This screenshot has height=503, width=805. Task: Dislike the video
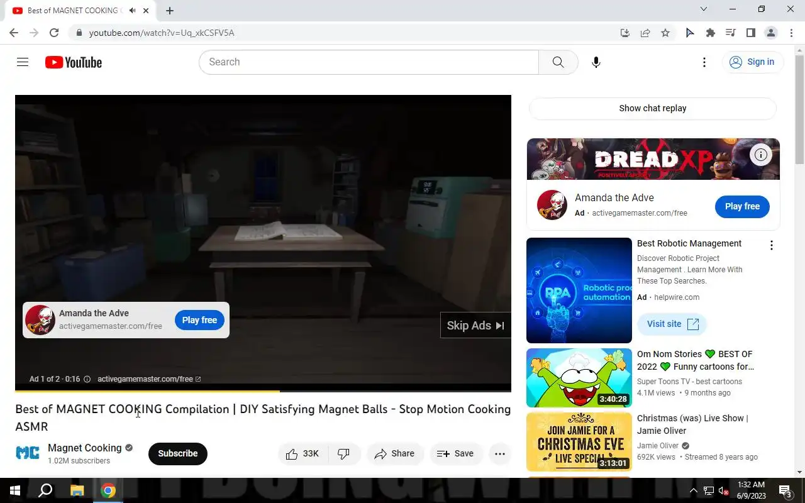[344, 453]
